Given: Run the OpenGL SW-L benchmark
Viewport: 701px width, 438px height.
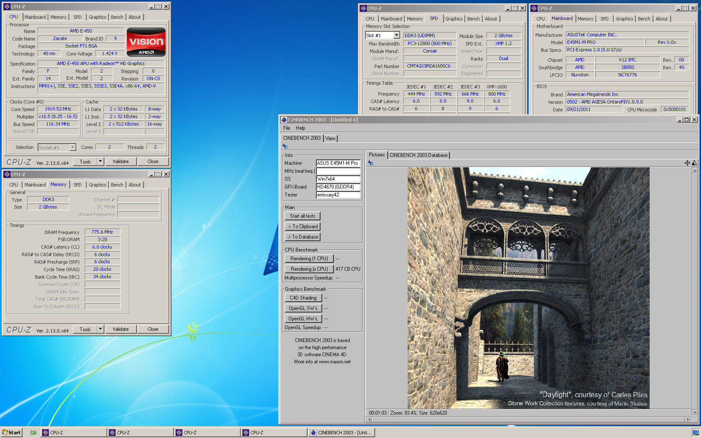Looking at the screenshot, I should pyautogui.click(x=303, y=308).
